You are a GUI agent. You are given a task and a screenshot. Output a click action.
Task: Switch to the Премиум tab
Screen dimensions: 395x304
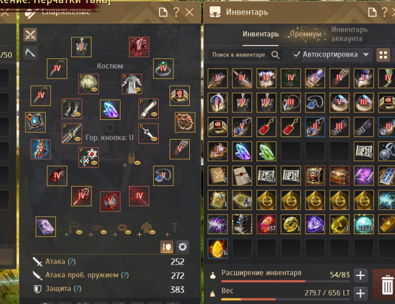305,34
